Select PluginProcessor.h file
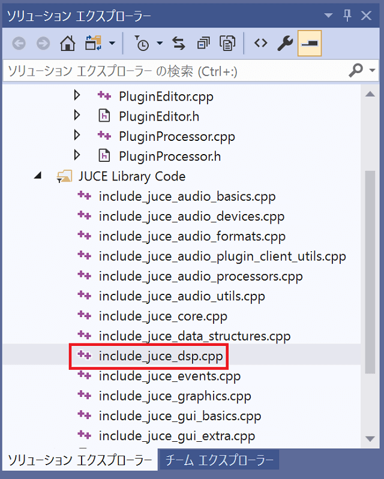The width and height of the screenshot is (384, 479). 170,156
